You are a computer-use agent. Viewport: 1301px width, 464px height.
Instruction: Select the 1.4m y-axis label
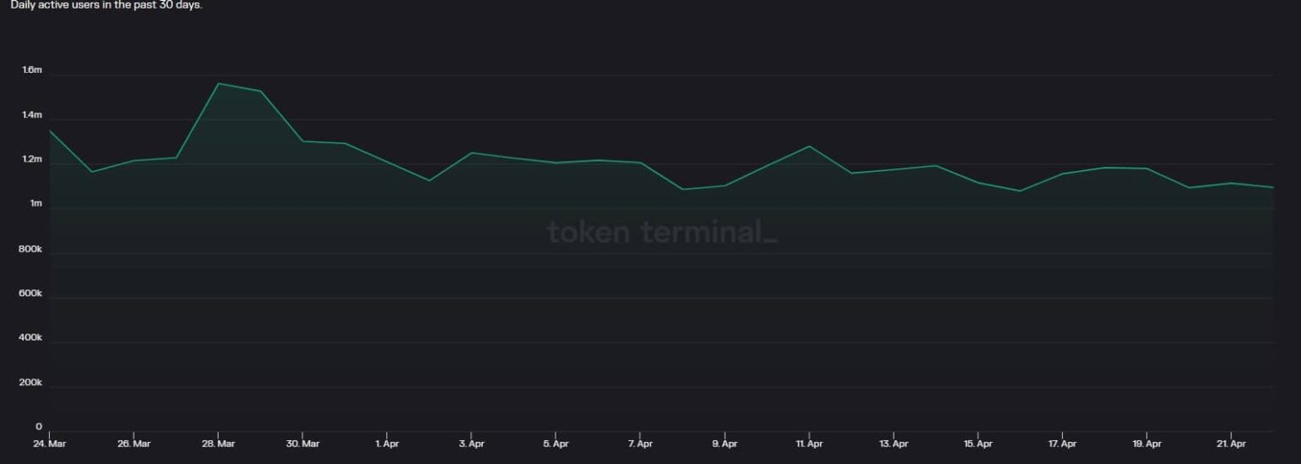tap(32, 115)
